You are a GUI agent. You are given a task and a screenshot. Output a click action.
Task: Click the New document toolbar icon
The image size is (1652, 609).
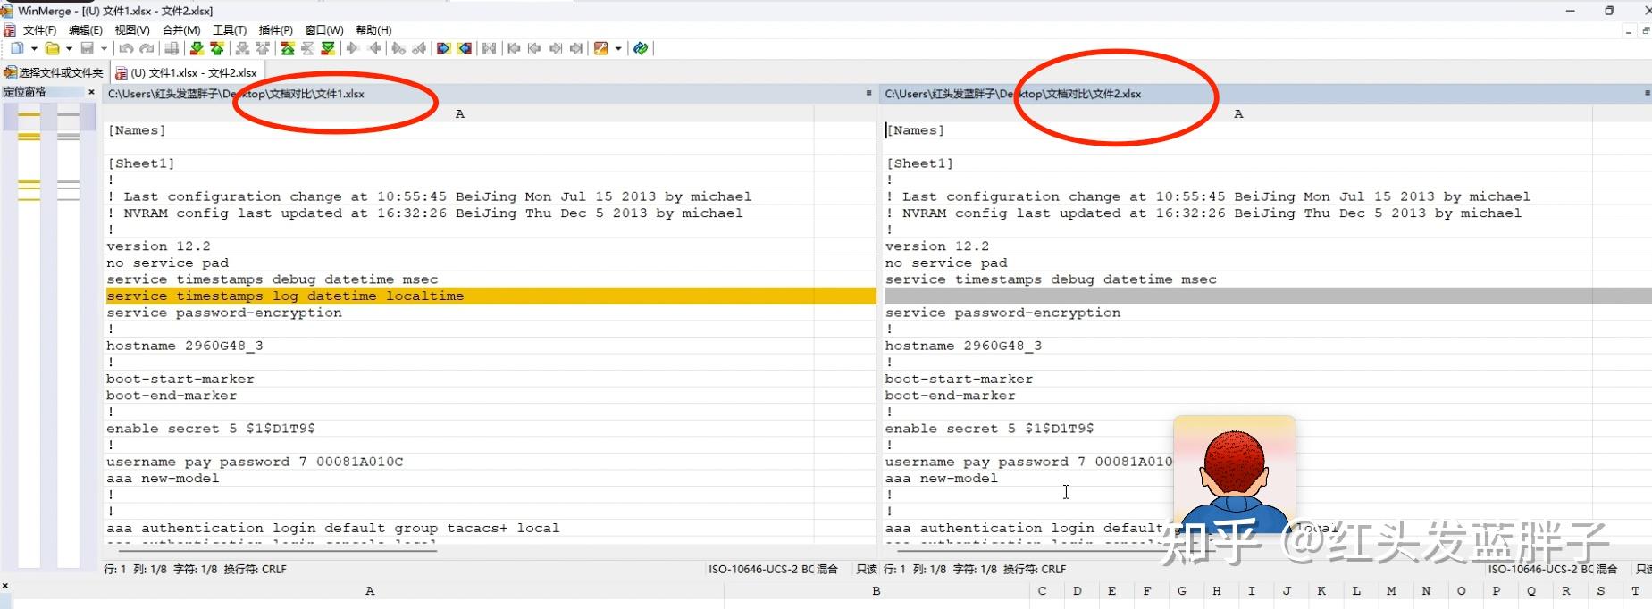coord(17,48)
